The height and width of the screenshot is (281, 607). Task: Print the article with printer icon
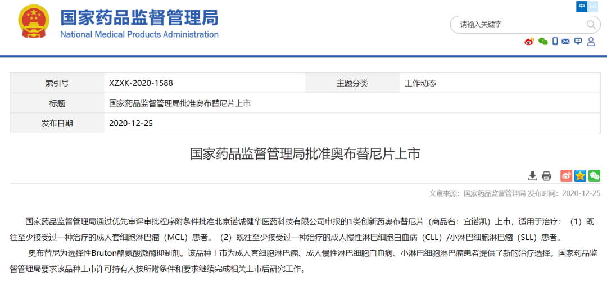tap(546, 176)
